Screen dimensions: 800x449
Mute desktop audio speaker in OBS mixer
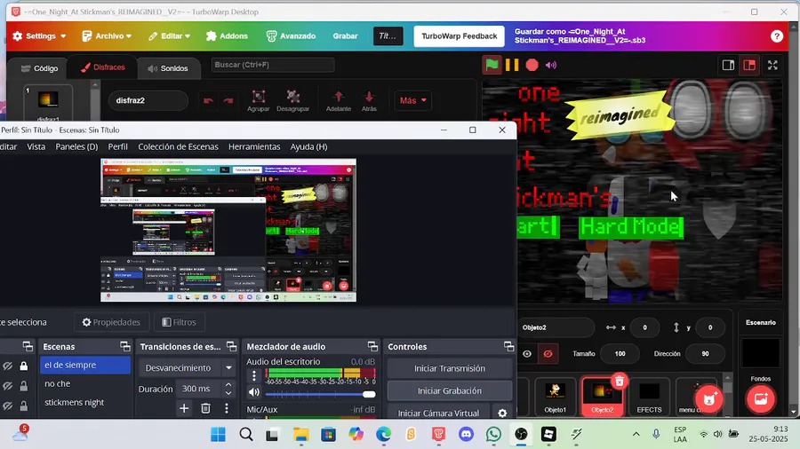pos(254,392)
